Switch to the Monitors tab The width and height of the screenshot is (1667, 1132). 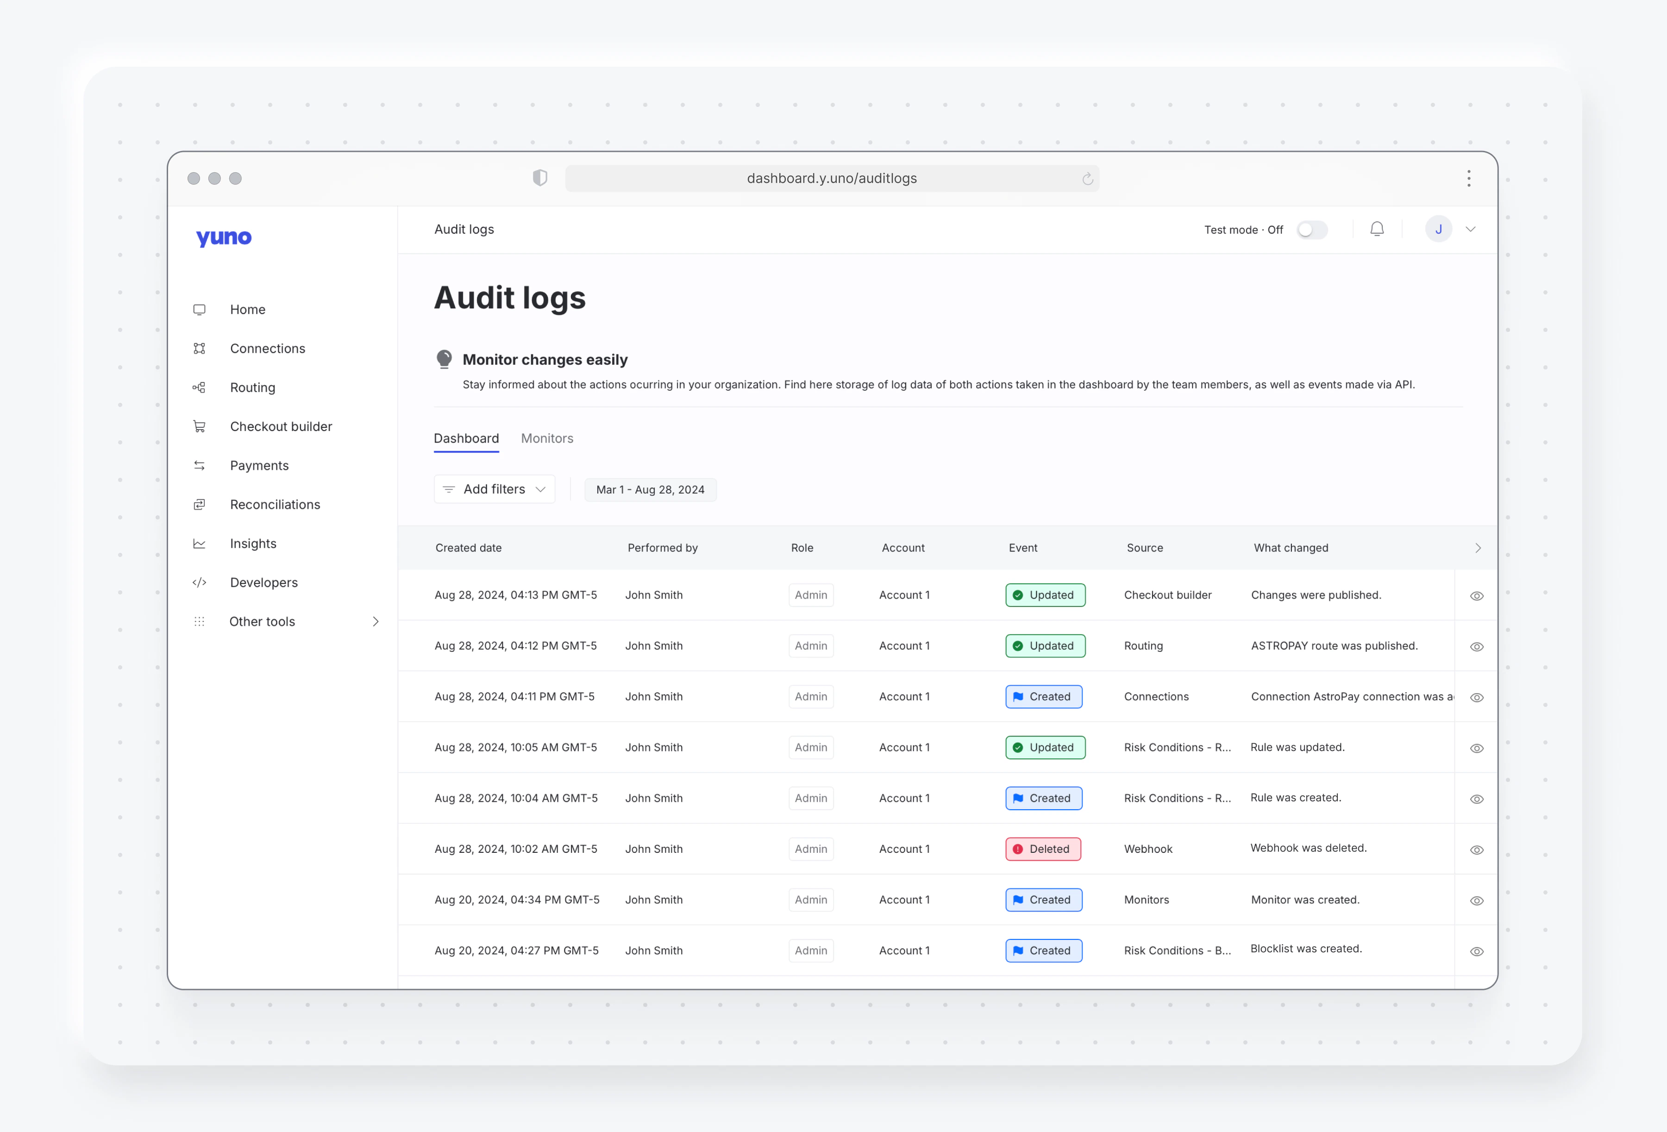546,438
